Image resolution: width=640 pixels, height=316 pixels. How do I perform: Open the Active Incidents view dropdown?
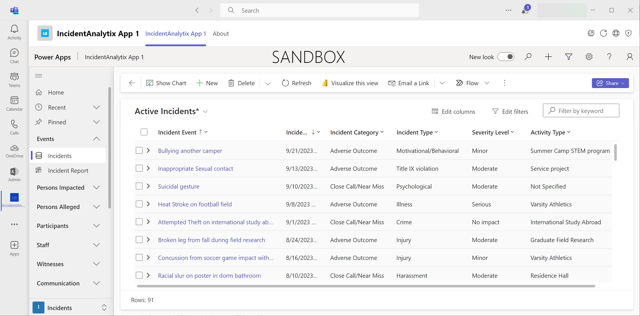[x=206, y=112]
